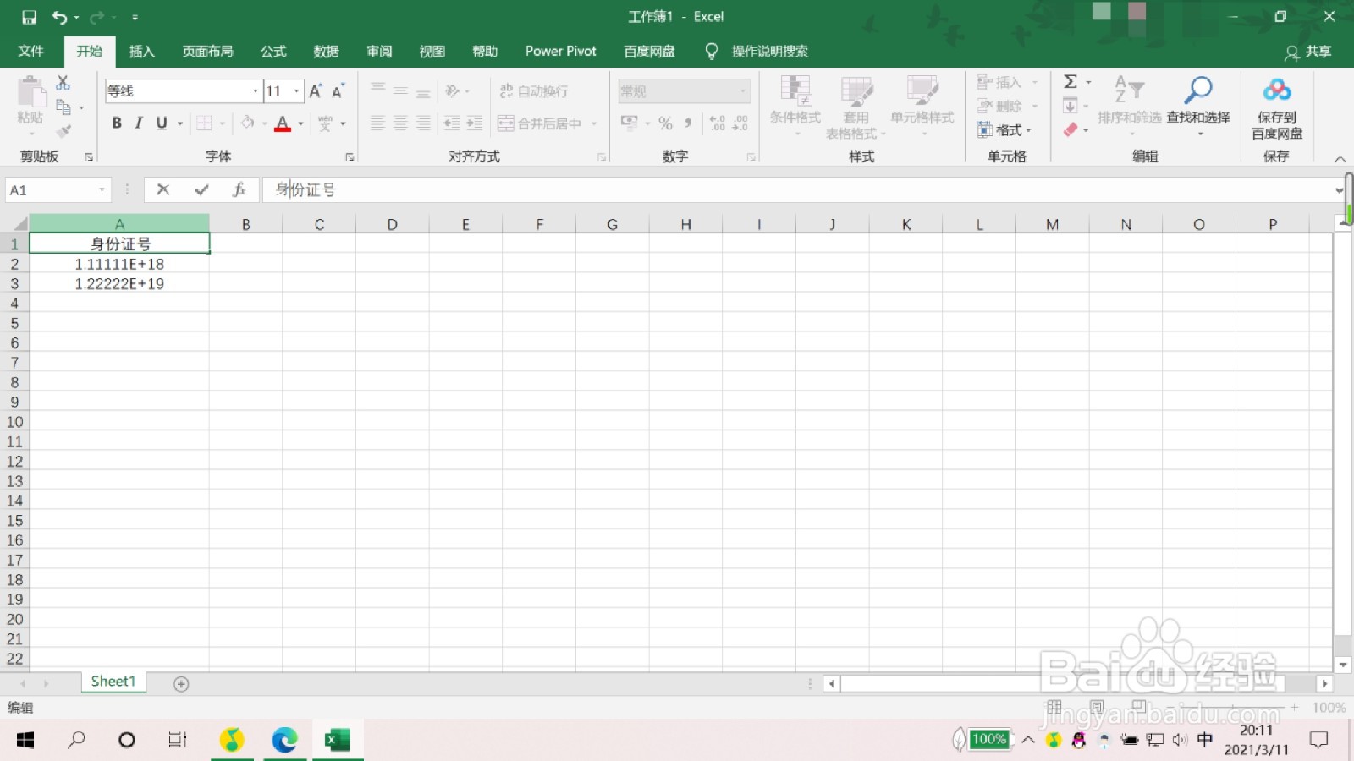Click the Sheet1 tab
This screenshot has width=1354, height=761.
click(113, 682)
